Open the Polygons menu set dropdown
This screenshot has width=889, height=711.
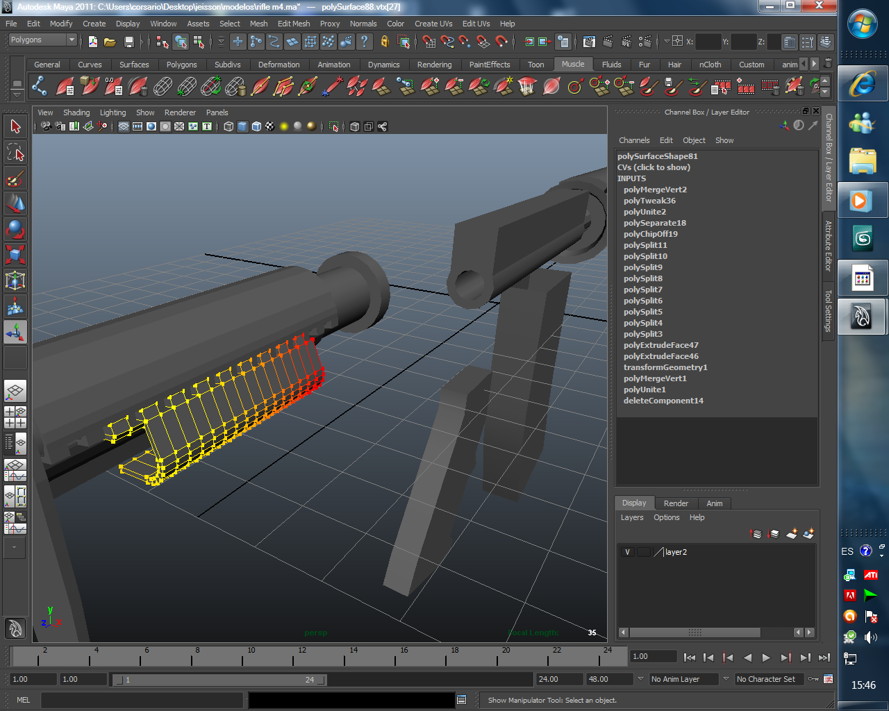[42, 40]
